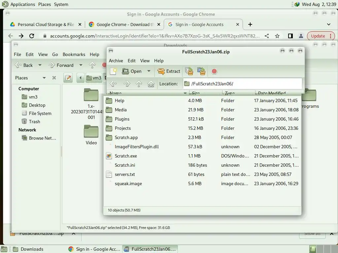Close the Places side pane
The width and height of the screenshot is (338, 253).
pyautogui.click(x=54, y=78)
